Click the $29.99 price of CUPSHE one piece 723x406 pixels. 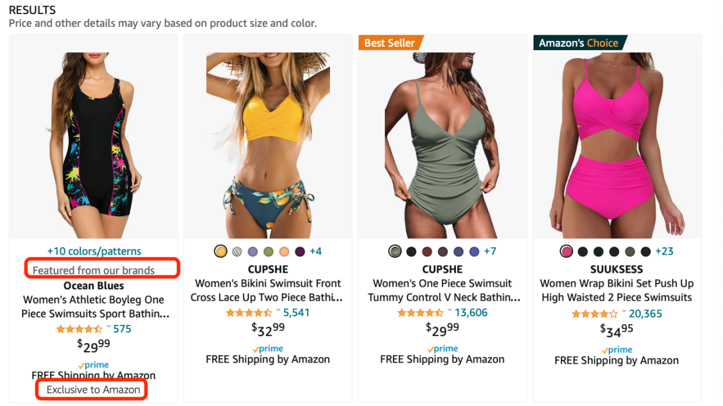point(443,328)
